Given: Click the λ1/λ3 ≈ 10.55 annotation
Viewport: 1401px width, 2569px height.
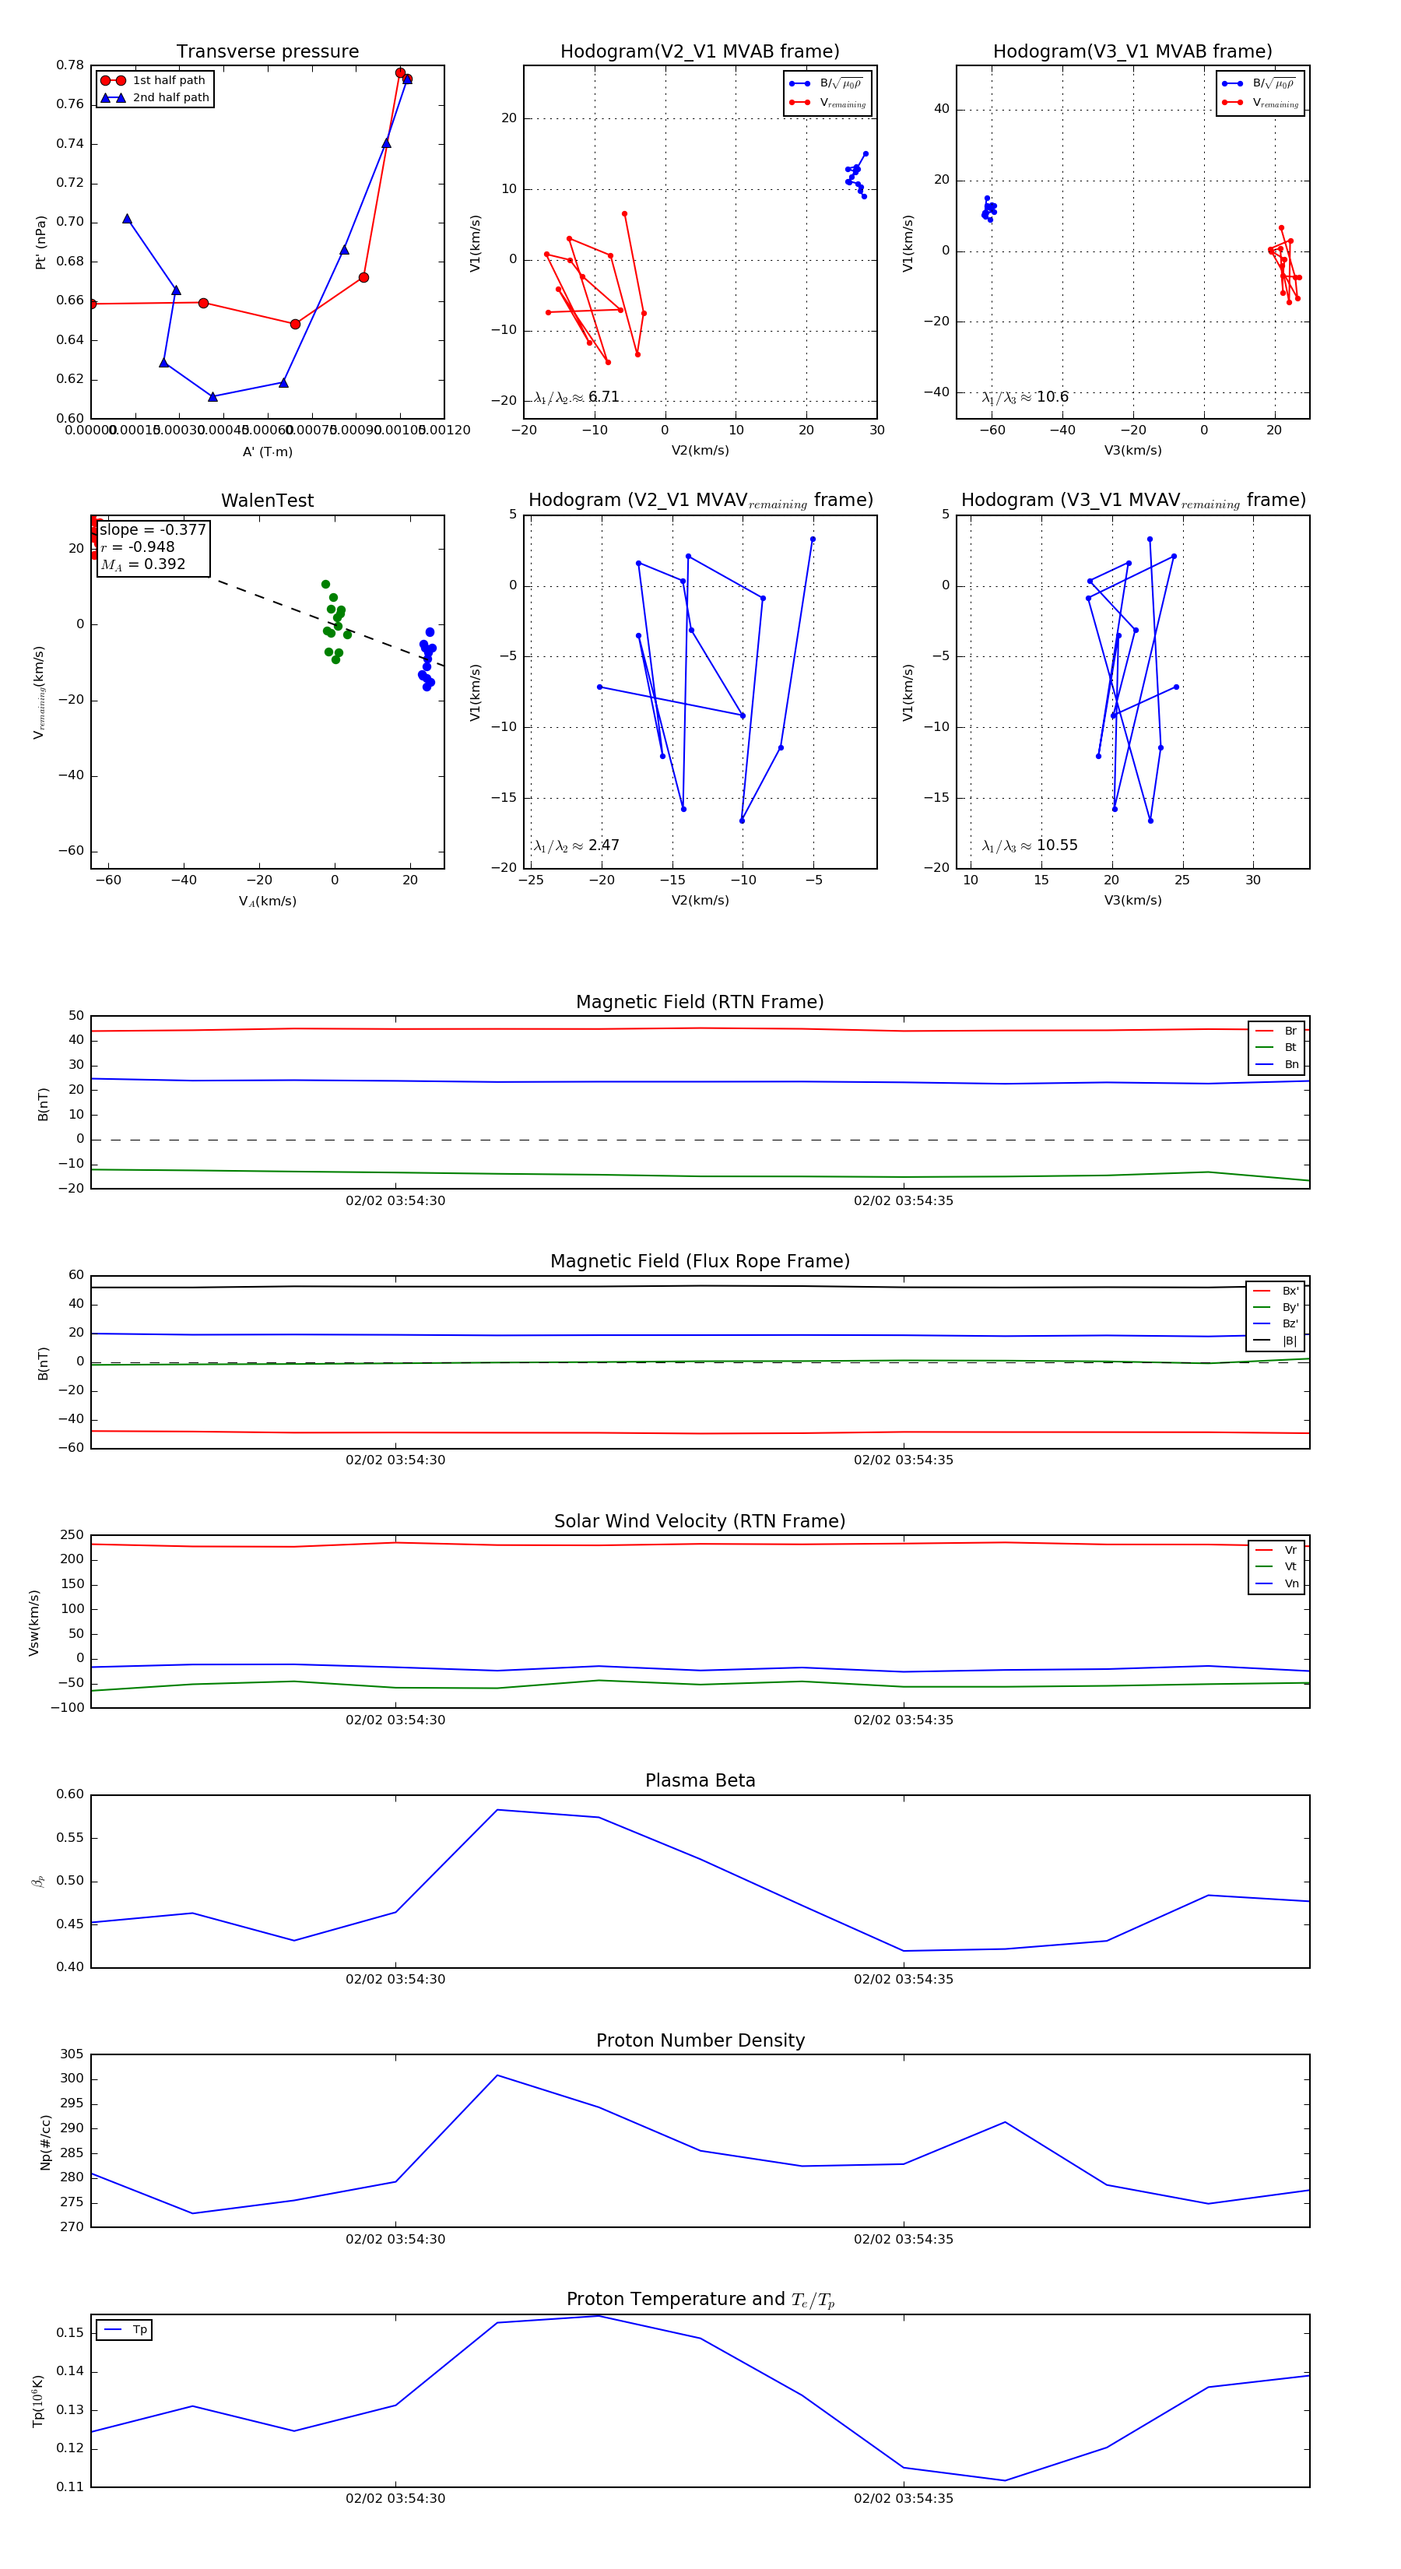Looking at the screenshot, I should [x=1030, y=845].
